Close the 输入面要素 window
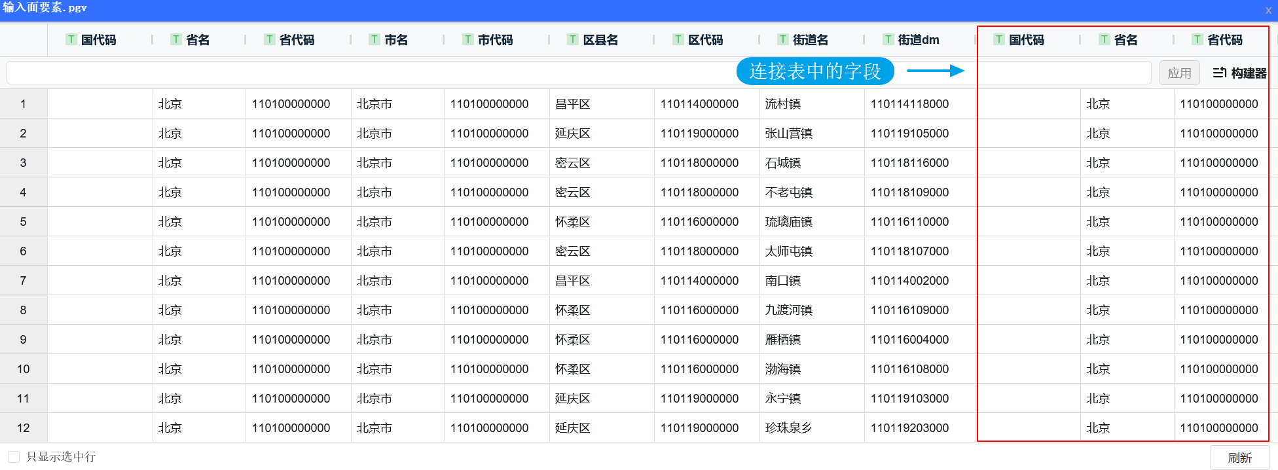Image resolution: width=1278 pixels, height=470 pixels. (1268, 10)
